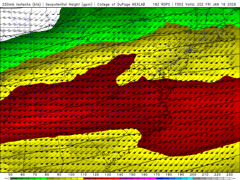The width and height of the screenshot is (240, 180).
Task: Click the 170 value on the color scale
Action: pos(157,175)
